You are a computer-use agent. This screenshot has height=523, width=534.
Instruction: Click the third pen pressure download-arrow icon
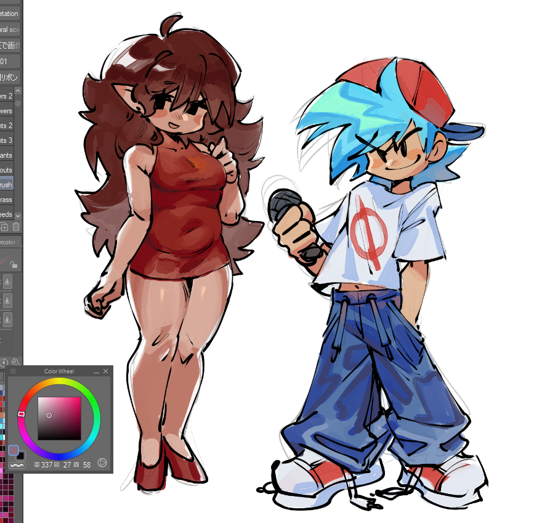point(7,320)
